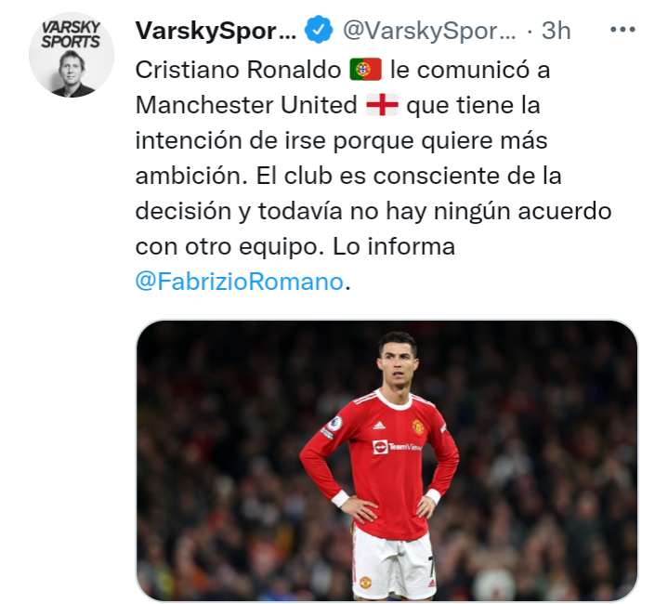Click the Manchester United crest on the jersey

point(417,427)
